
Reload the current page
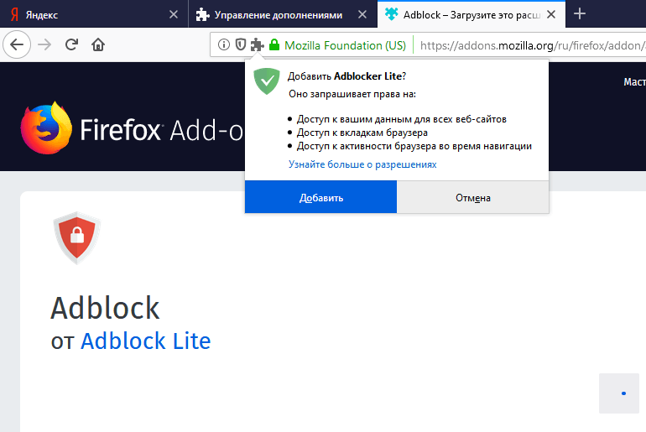click(71, 44)
